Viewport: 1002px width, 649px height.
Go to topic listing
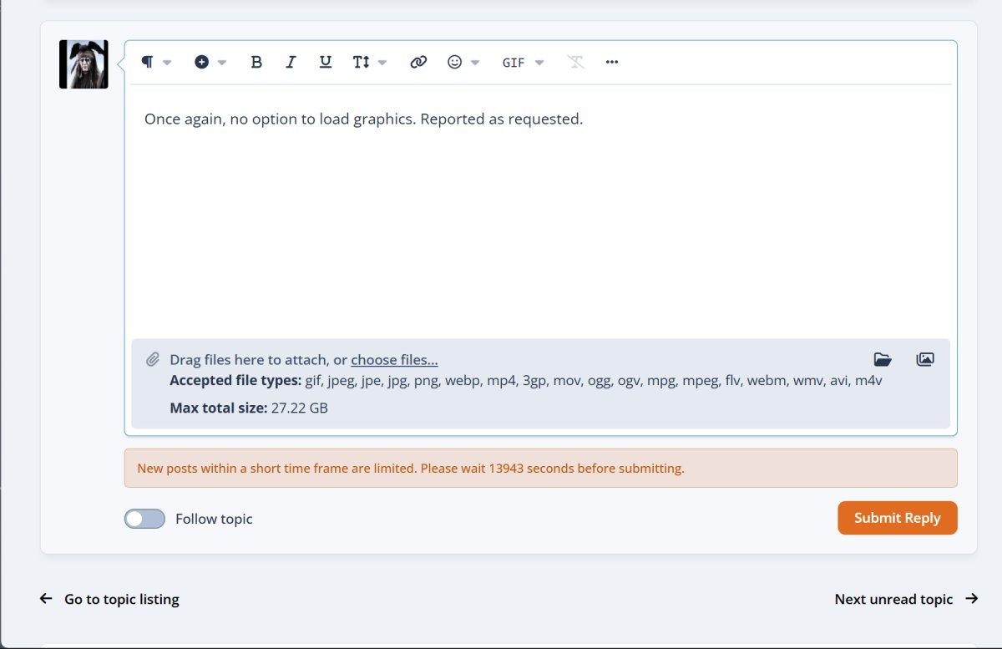109,599
